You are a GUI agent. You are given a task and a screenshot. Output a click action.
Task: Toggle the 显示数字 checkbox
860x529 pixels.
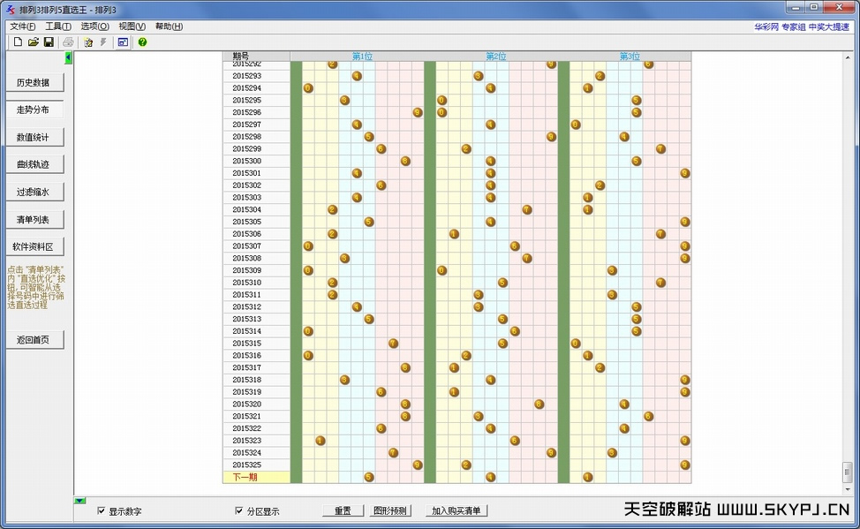102,510
